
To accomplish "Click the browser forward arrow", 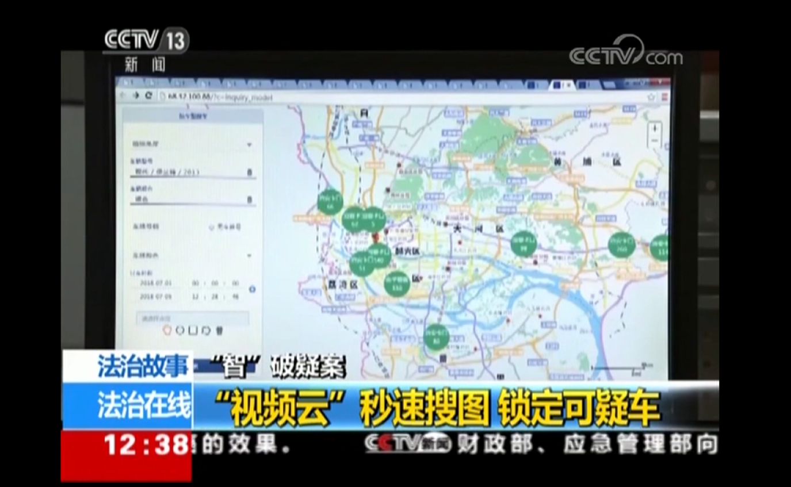I will pos(136,95).
